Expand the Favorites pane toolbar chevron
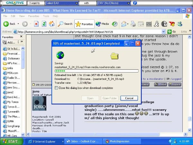 coord(22,42)
